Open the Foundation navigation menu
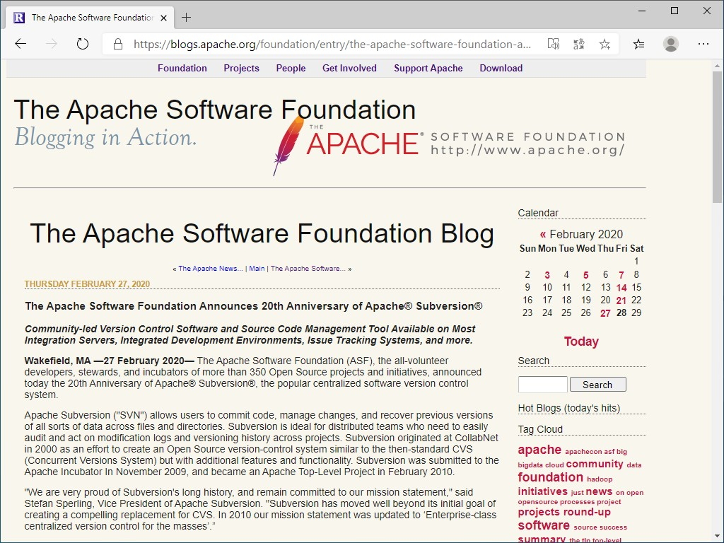 coord(182,68)
